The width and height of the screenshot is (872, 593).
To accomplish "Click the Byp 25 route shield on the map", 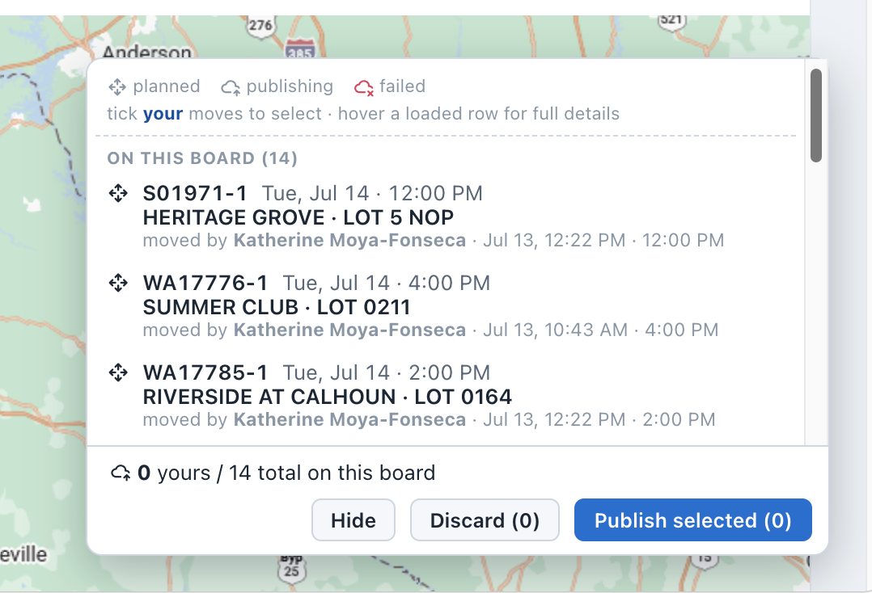I will coord(291,568).
